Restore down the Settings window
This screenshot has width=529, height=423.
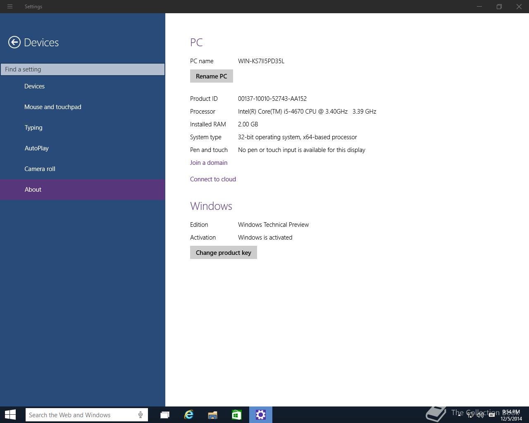pos(499,7)
